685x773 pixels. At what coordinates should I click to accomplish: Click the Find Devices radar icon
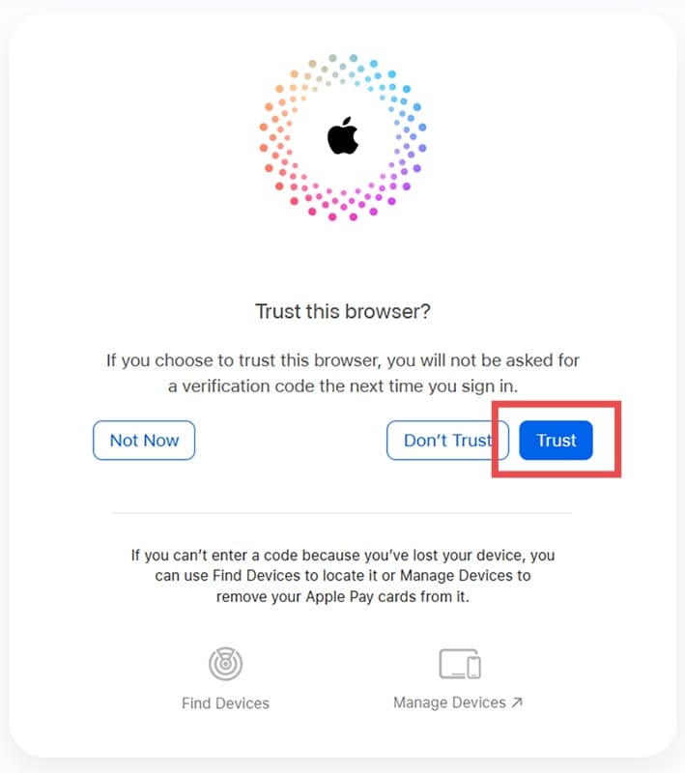(225, 664)
